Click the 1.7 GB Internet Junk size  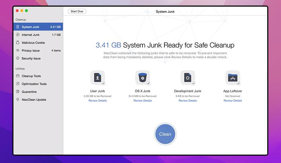click(56, 35)
